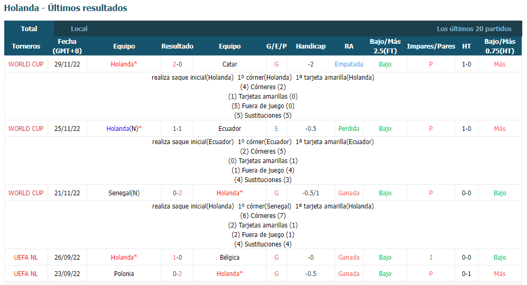Click the E draw indicator for Ecuador match
Image resolution: width=527 pixels, height=285 pixels.
coord(276,129)
